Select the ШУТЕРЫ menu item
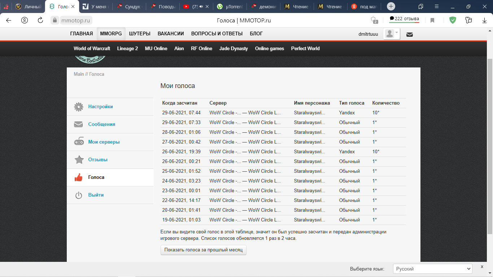 140,34
